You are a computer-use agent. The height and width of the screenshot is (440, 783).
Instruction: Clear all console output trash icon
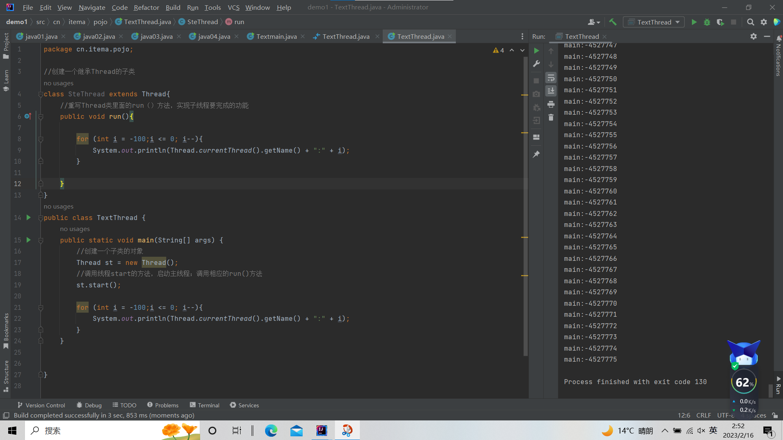(551, 118)
